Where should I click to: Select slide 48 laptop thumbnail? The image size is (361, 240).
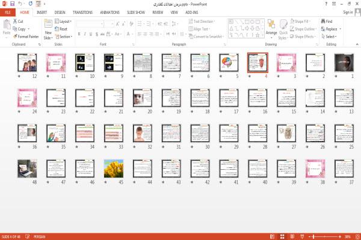click(x=27, y=169)
